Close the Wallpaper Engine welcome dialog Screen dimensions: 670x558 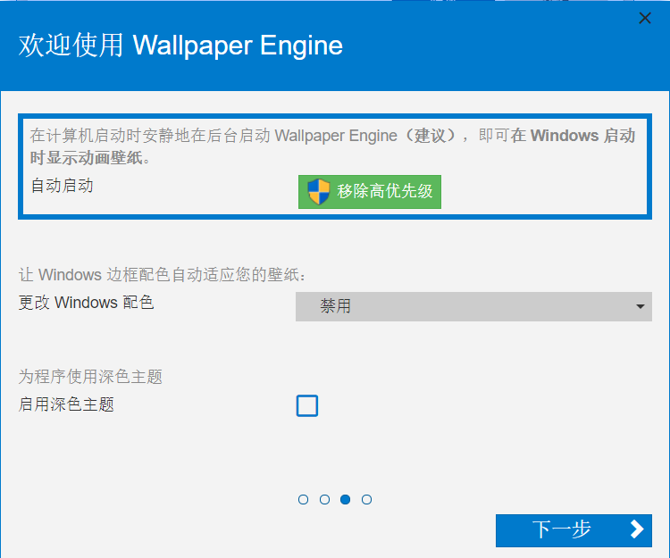coord(644,18)
